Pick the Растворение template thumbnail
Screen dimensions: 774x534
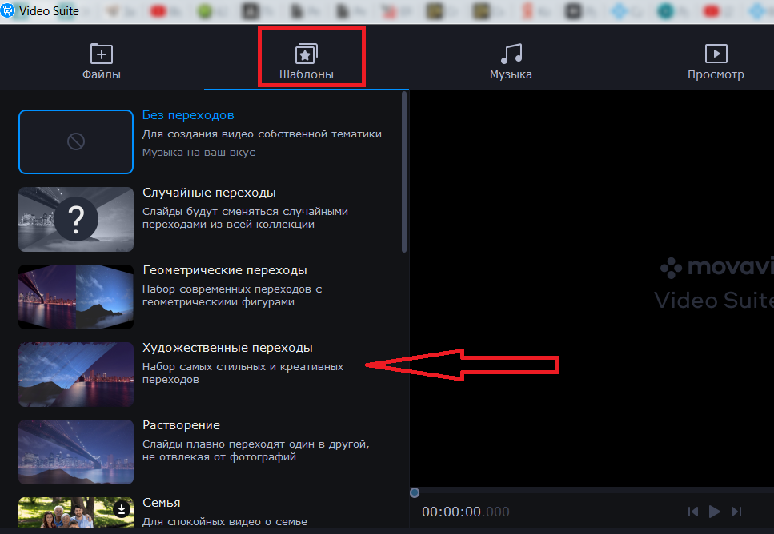76,452
